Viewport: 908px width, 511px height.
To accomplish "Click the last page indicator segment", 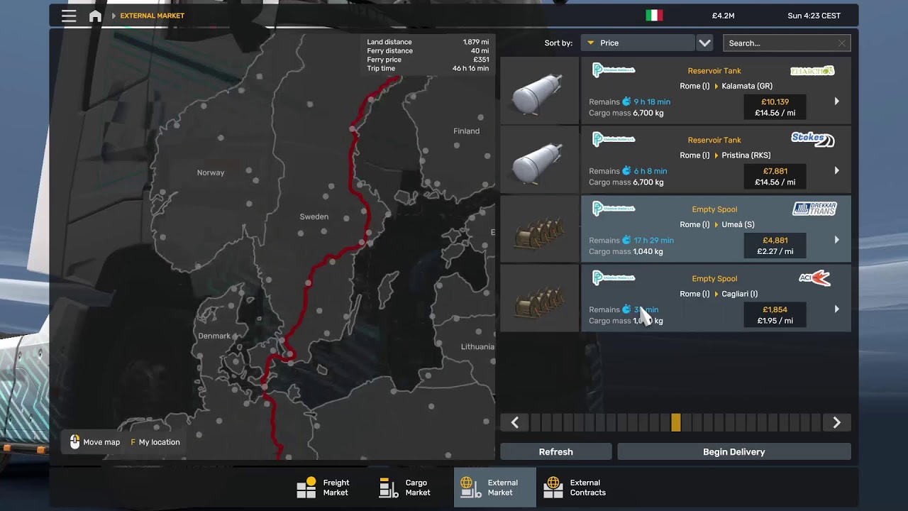I will pyautogui.click(x=816, y=422).
